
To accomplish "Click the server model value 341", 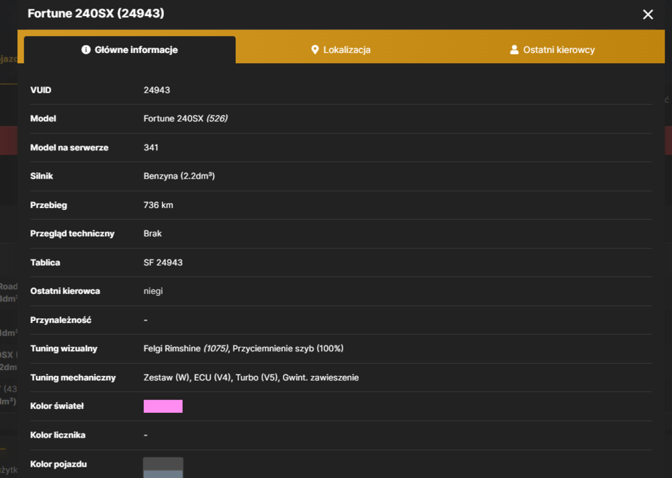I will point(151,147).
